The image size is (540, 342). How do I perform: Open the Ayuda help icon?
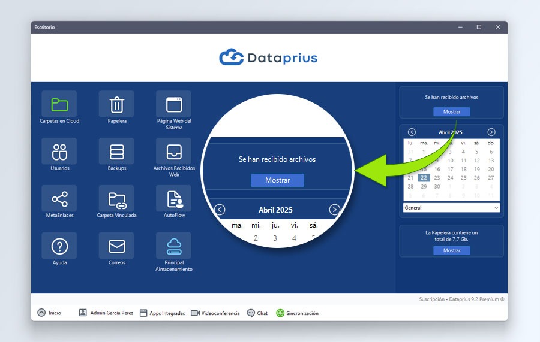(59, 246)
